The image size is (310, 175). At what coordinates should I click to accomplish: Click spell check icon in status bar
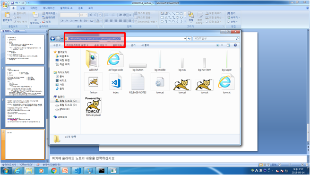pyautogui.click(x=38, y=165)
